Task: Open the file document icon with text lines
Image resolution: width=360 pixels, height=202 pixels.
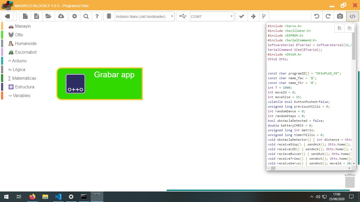Action: pos(37,16)
